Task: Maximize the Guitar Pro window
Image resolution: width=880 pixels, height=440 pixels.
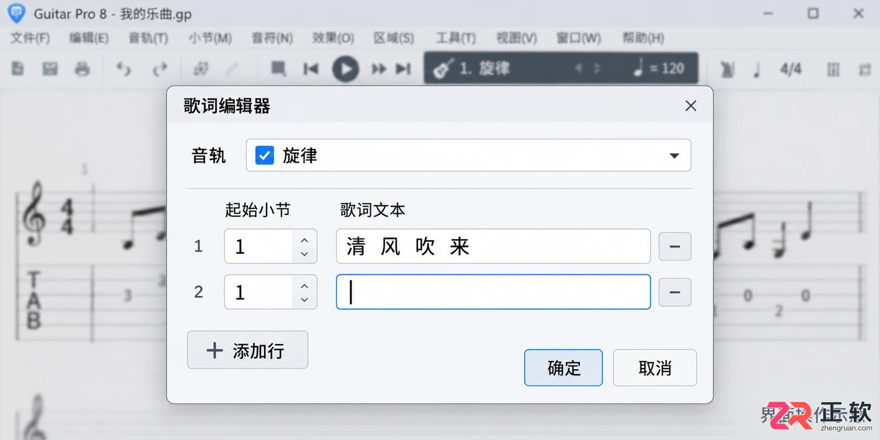Action: click(x=813, y=13)
